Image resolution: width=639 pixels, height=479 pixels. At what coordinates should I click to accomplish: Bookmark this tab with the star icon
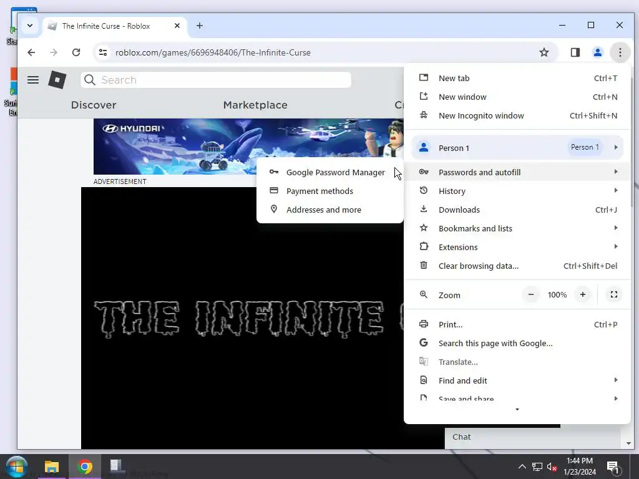pyautogui.click(x=544, y=52)
